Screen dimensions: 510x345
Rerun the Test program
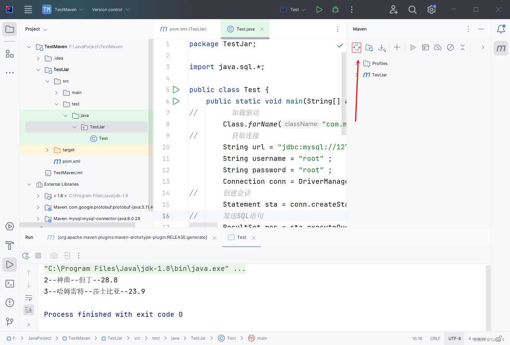pos(26,256)
